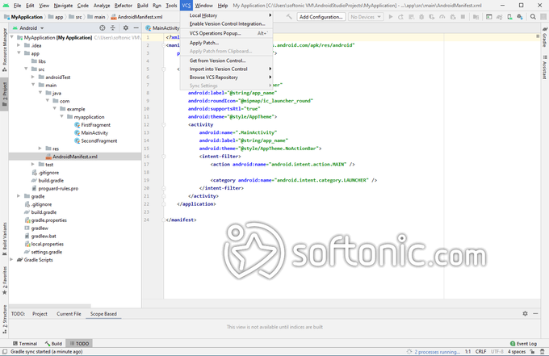This screenshot has height=356, width=549.
Task: Expand the res folder node
Action: [40, 149]
